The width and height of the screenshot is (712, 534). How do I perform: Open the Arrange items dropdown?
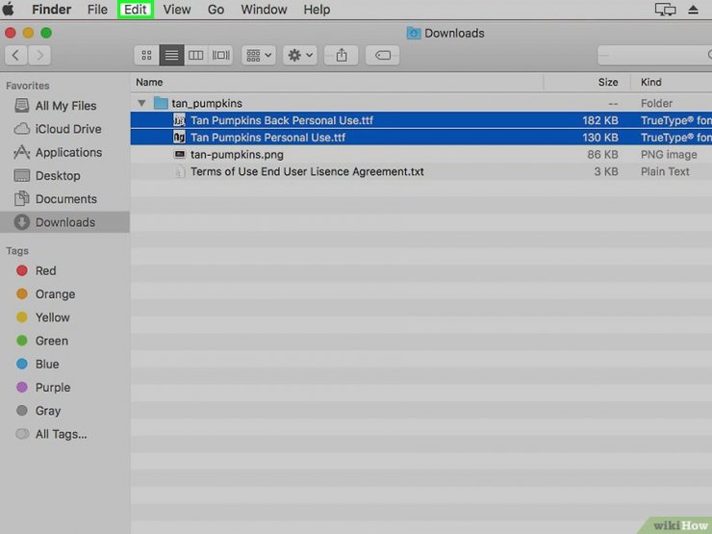click(x=259, y=56)
